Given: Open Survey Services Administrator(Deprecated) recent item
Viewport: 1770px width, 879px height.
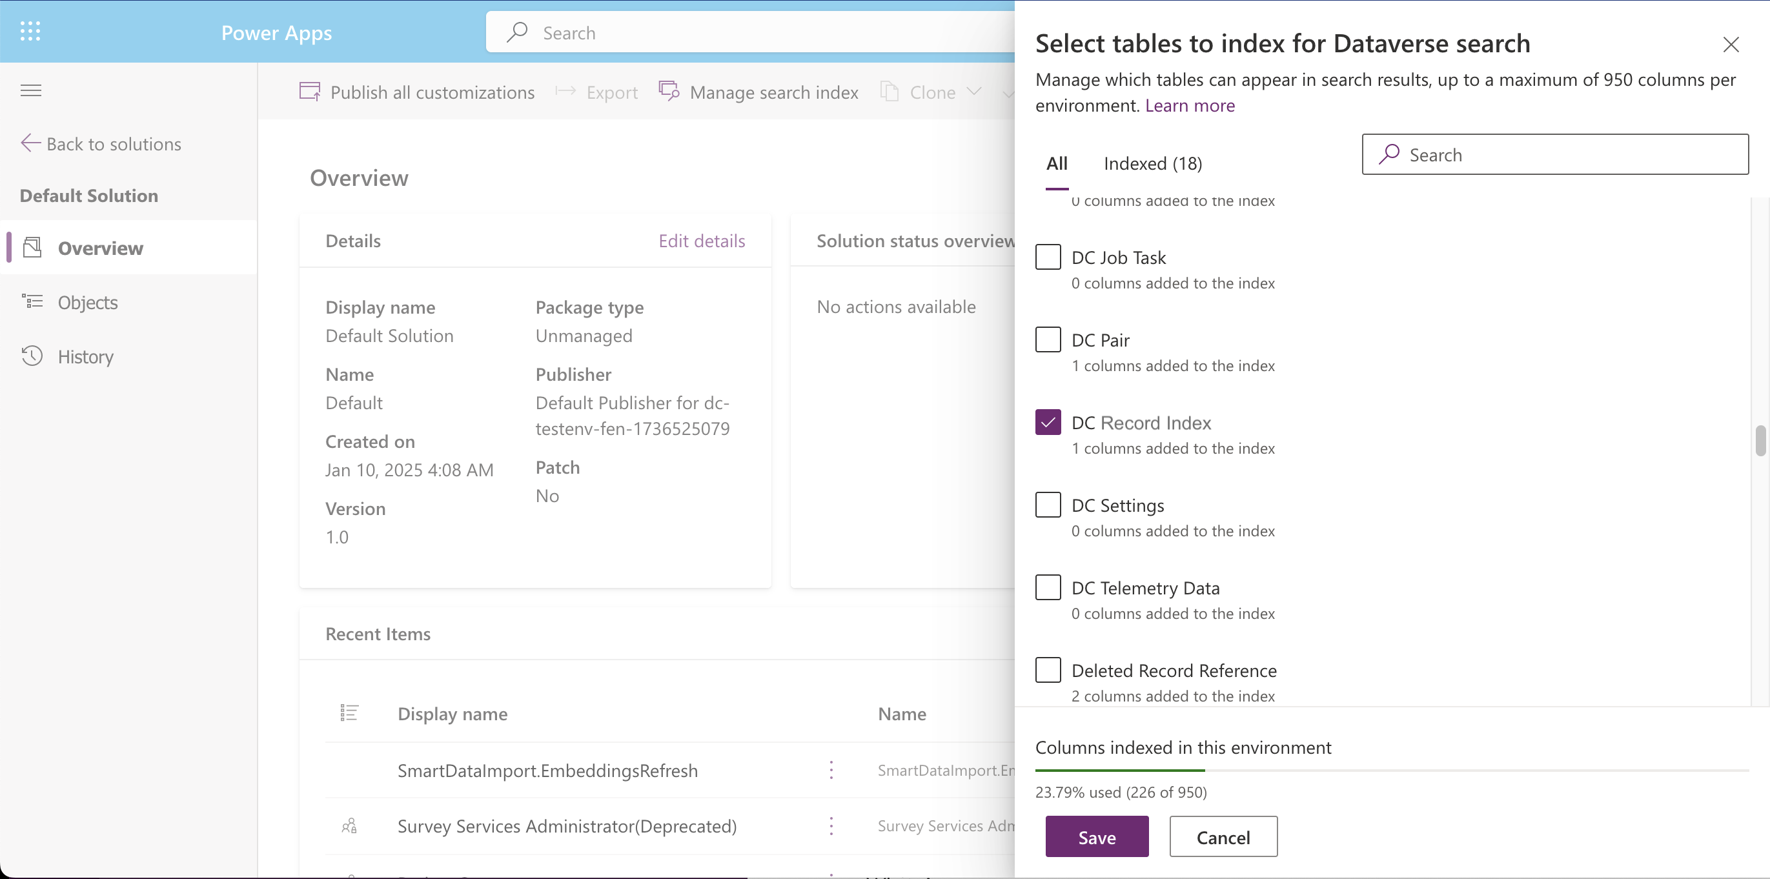Looking at the screenshot, I should coord(567,825).
